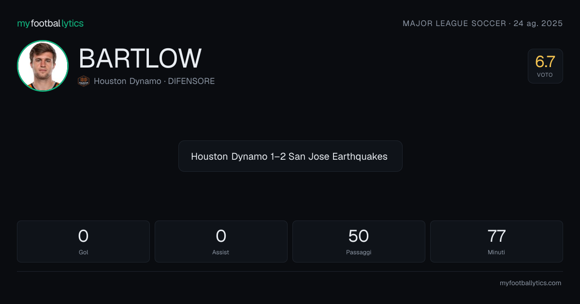Click the VOTO label under the rating
Screen dimensions: 580x304
(x=545, y=75)
